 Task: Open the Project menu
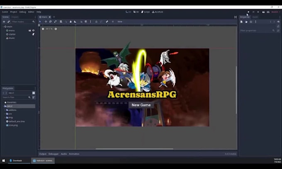click(14, 12)
